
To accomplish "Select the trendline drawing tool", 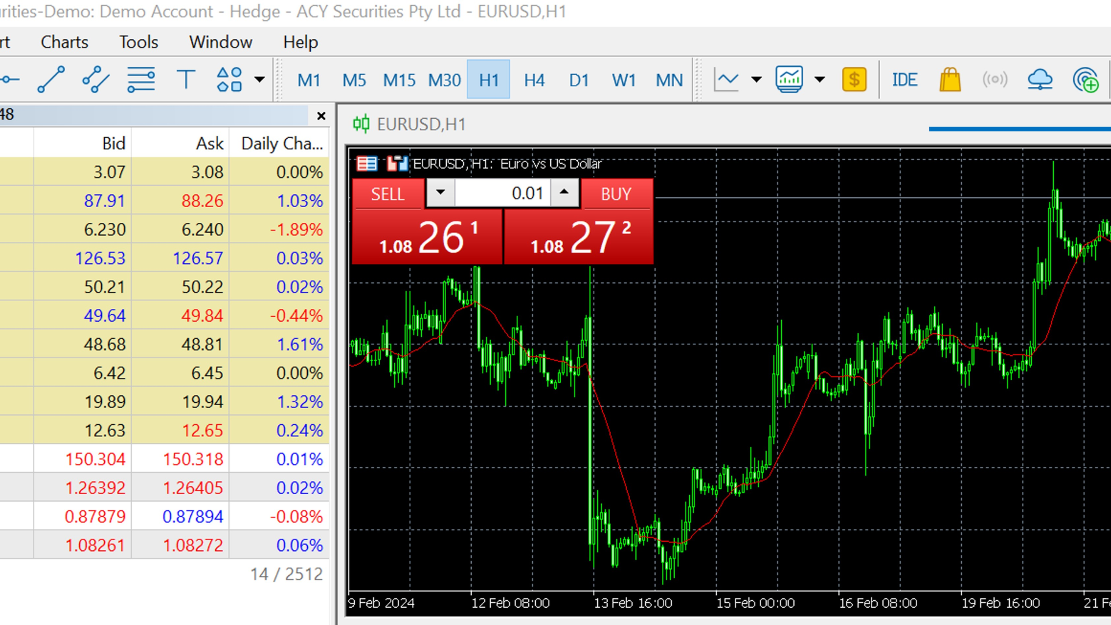I will click(x=51, y=79).
